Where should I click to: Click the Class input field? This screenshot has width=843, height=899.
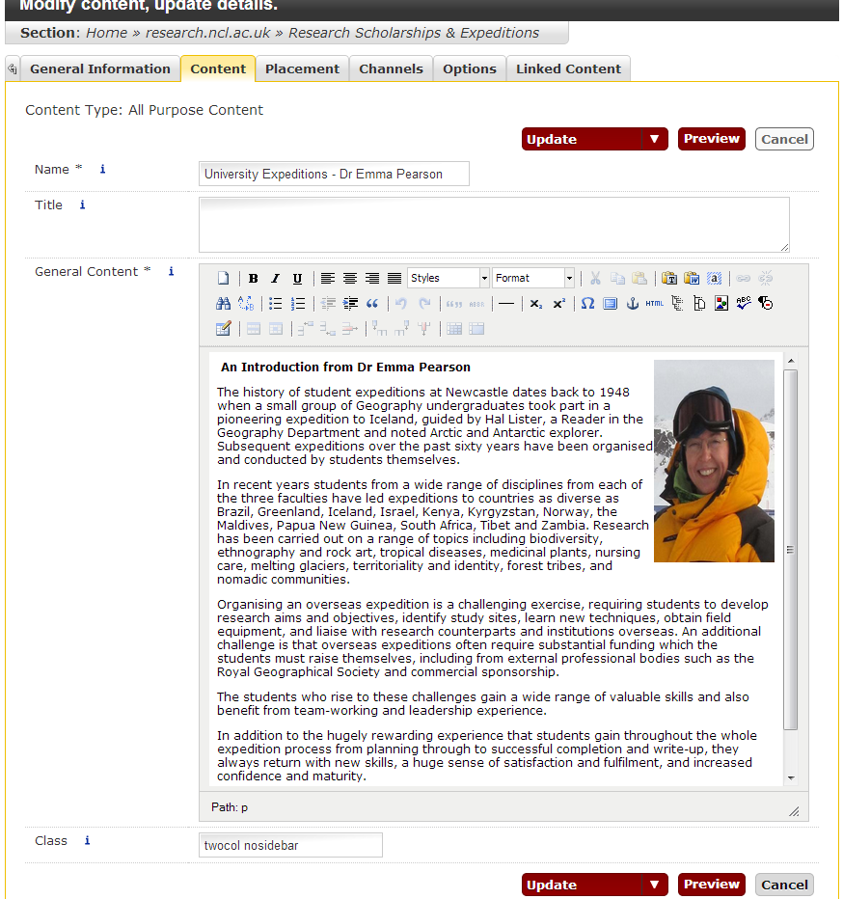pyautogui.click(x=290, y=846)
